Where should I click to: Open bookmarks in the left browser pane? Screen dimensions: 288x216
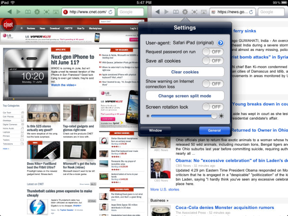tap(28, 12)
